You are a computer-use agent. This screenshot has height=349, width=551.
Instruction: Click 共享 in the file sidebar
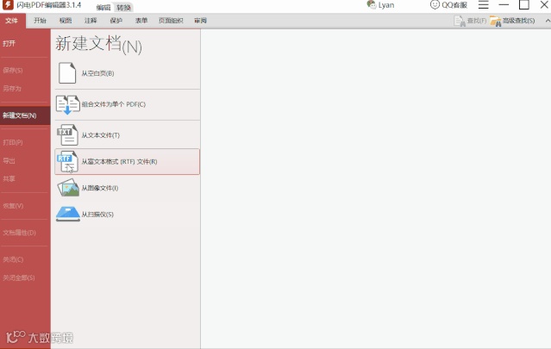point(9,178)
